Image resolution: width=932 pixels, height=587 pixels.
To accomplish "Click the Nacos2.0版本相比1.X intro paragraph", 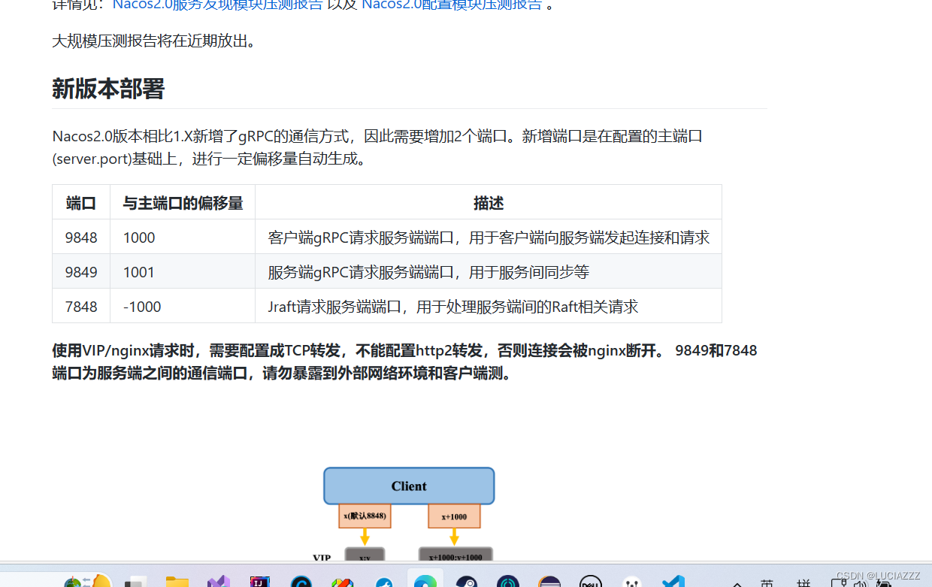I will tap(377, 147).
